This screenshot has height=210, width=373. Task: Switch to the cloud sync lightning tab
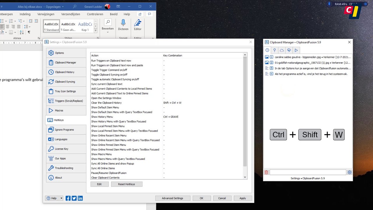[x=289, y=50]
